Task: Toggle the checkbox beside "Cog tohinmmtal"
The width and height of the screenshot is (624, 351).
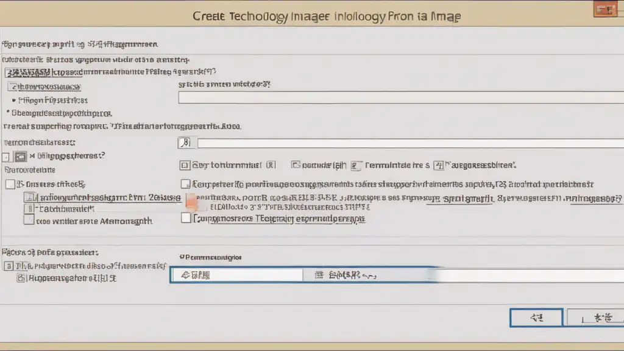Action: tap(185, 165)
